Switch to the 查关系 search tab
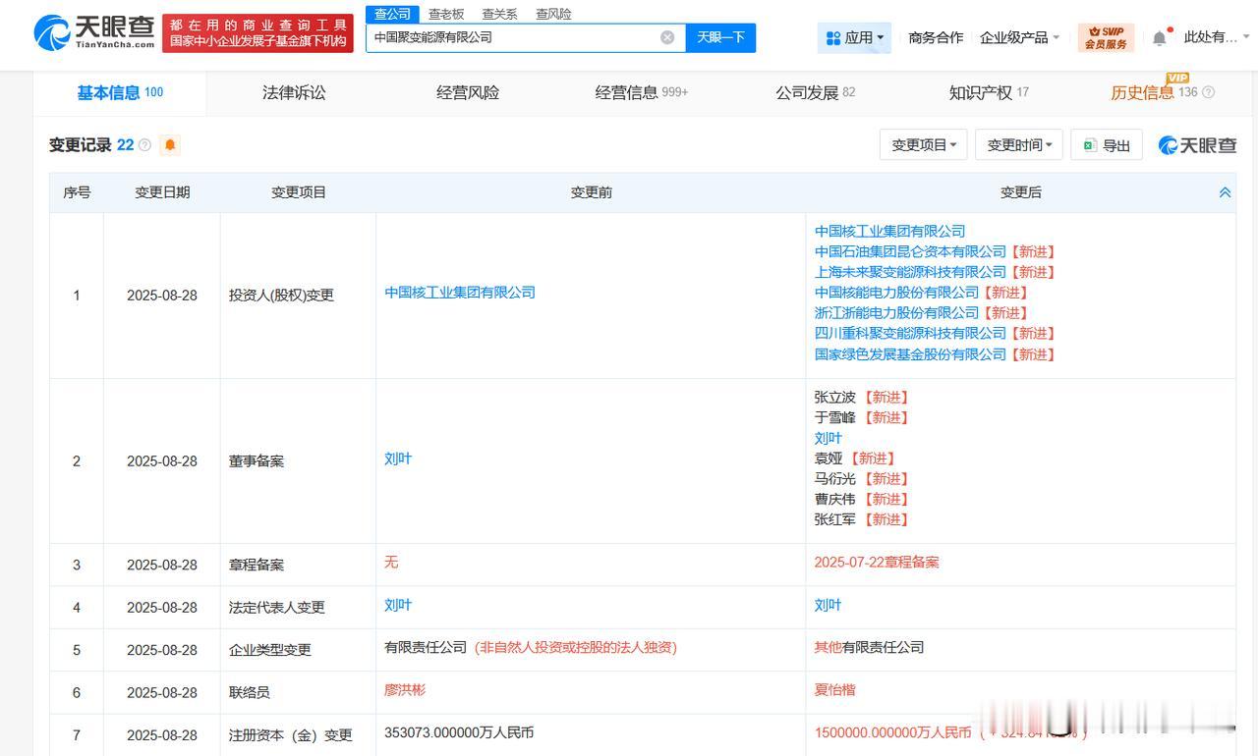1258x756 pixels. coord(499,14)
